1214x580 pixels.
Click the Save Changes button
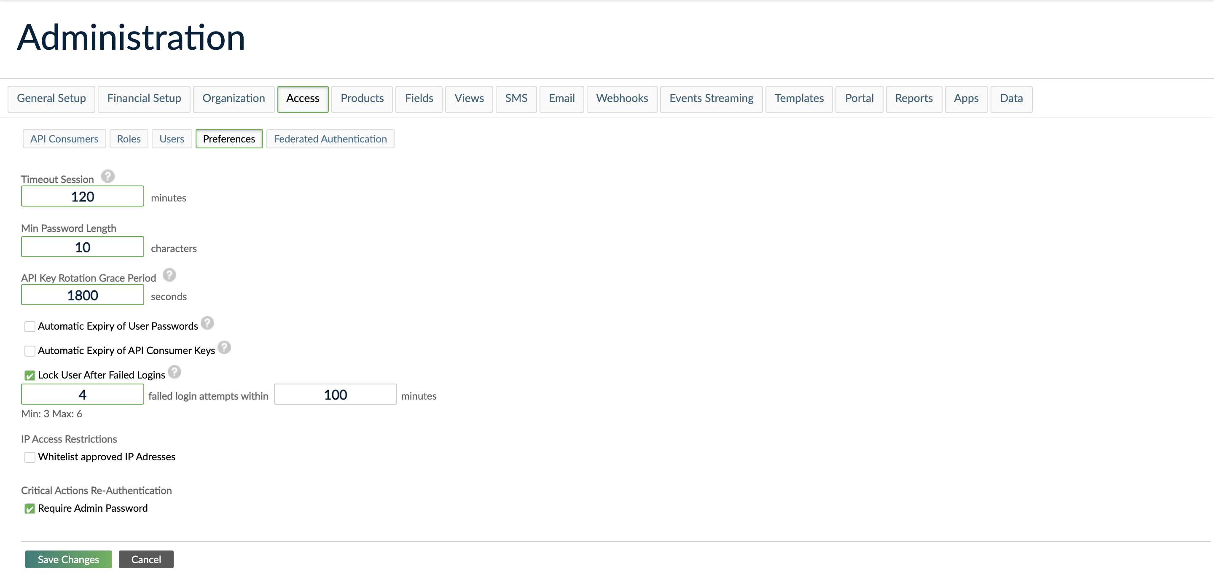68,559
